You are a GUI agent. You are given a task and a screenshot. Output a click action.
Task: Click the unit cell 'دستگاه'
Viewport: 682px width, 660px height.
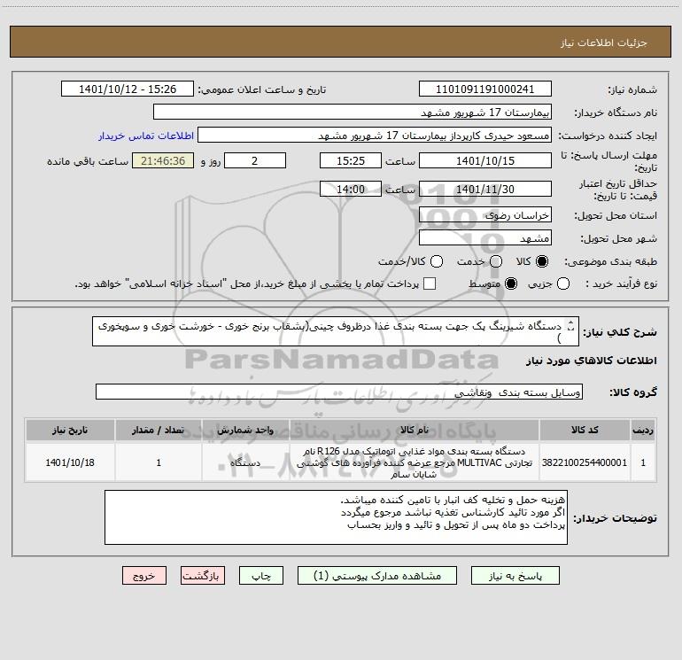click(245, 462)
